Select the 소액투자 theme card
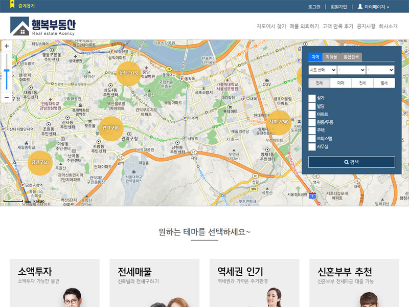 (x=55, y=282)
